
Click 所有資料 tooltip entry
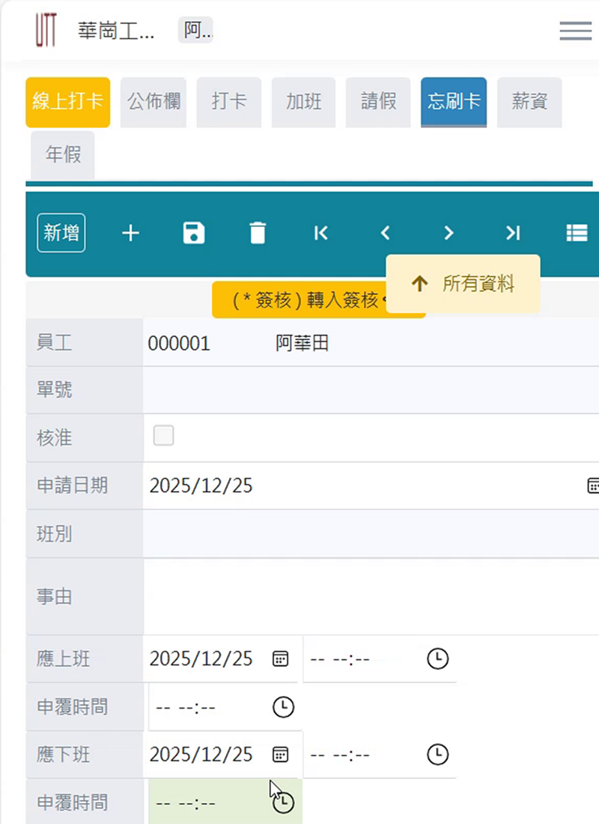tap(463, 284)
